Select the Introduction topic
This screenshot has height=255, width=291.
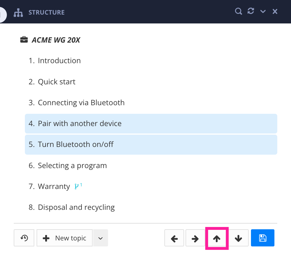[x=59, y=61]
